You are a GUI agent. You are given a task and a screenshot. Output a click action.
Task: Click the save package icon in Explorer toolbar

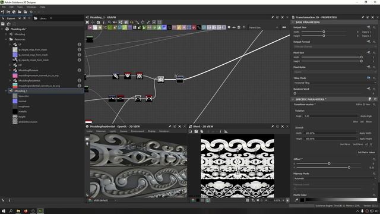(x=3, y=24)
